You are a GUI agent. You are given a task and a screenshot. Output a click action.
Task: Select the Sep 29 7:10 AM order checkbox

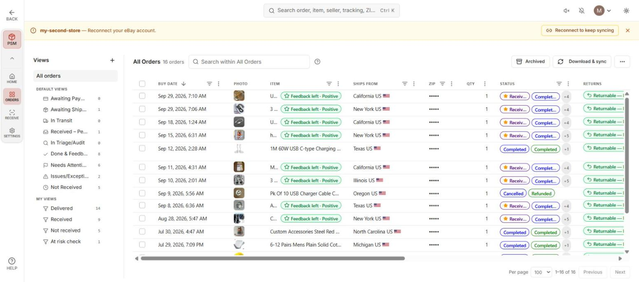pyautogui.click(x=142, y=96)
